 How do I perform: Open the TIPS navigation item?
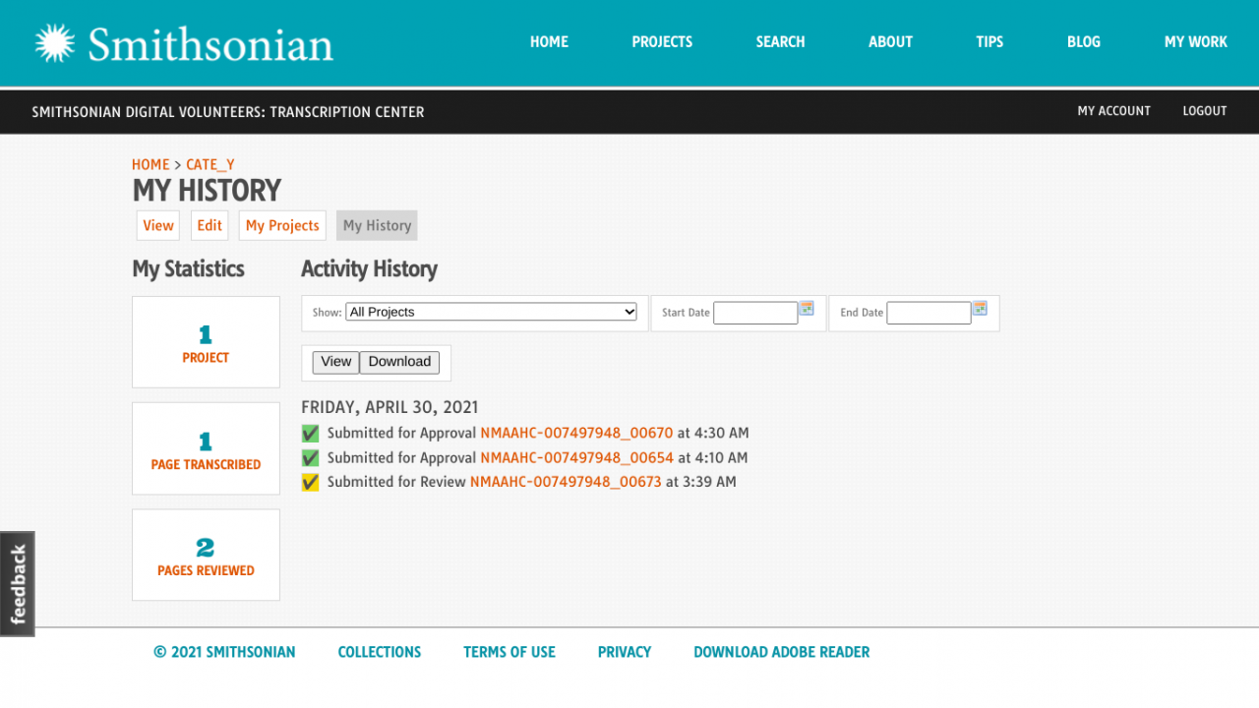tap(989, 41)
